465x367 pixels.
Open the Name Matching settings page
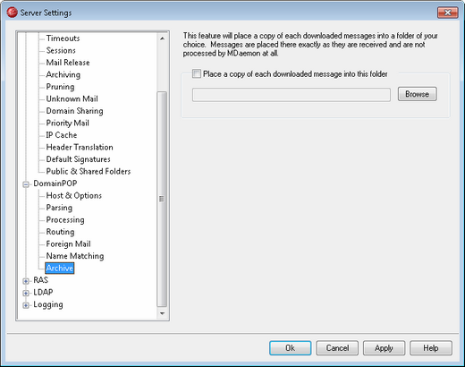pyautogui.click(x=75, y=256)
